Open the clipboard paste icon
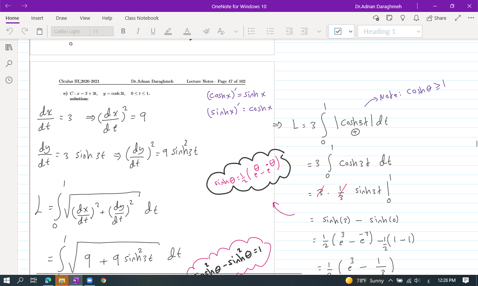 point(40,31)
